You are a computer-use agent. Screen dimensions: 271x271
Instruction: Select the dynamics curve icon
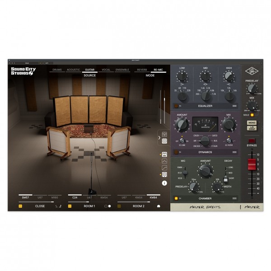pyautogui.click(x=164, y=168)
